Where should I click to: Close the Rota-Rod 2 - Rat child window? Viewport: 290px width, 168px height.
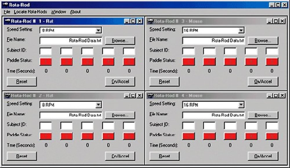pos(139,96)
